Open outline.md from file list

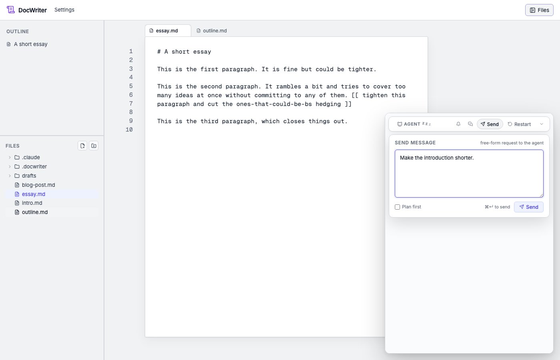[52, 212]
